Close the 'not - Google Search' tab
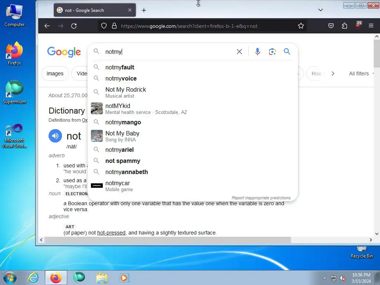The width and height of the screenshot is (380, 285). click(130, 10)
